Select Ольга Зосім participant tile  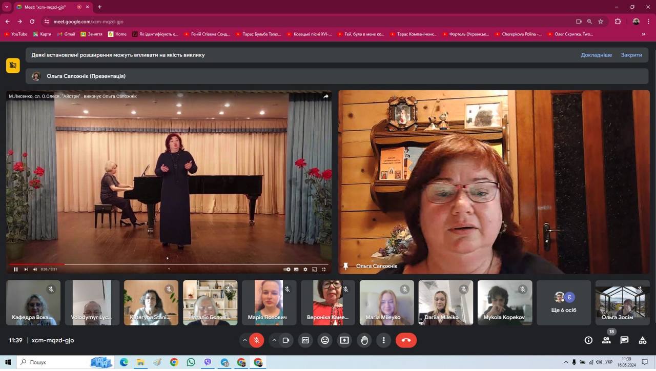point(623,302)
